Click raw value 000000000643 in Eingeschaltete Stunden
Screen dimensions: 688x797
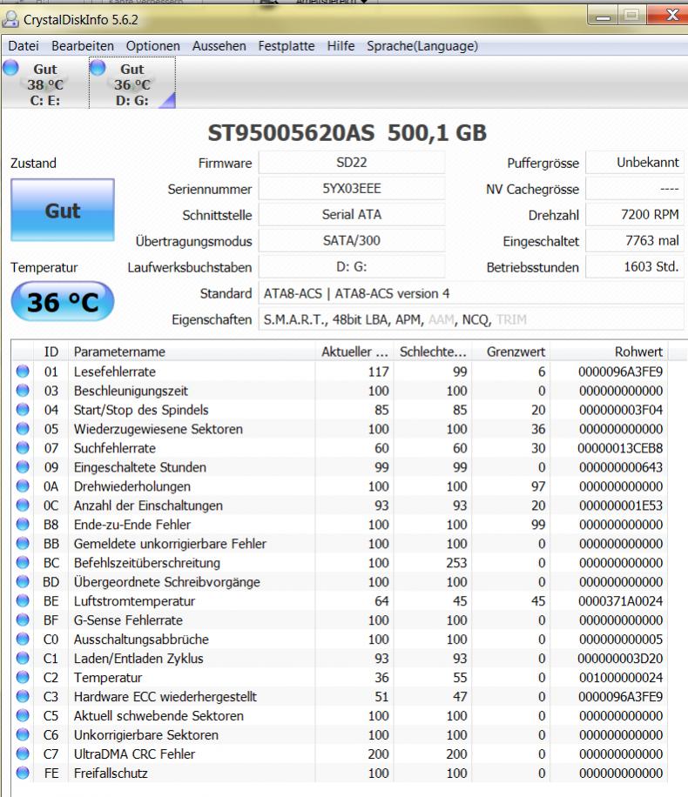pos(620,467)
